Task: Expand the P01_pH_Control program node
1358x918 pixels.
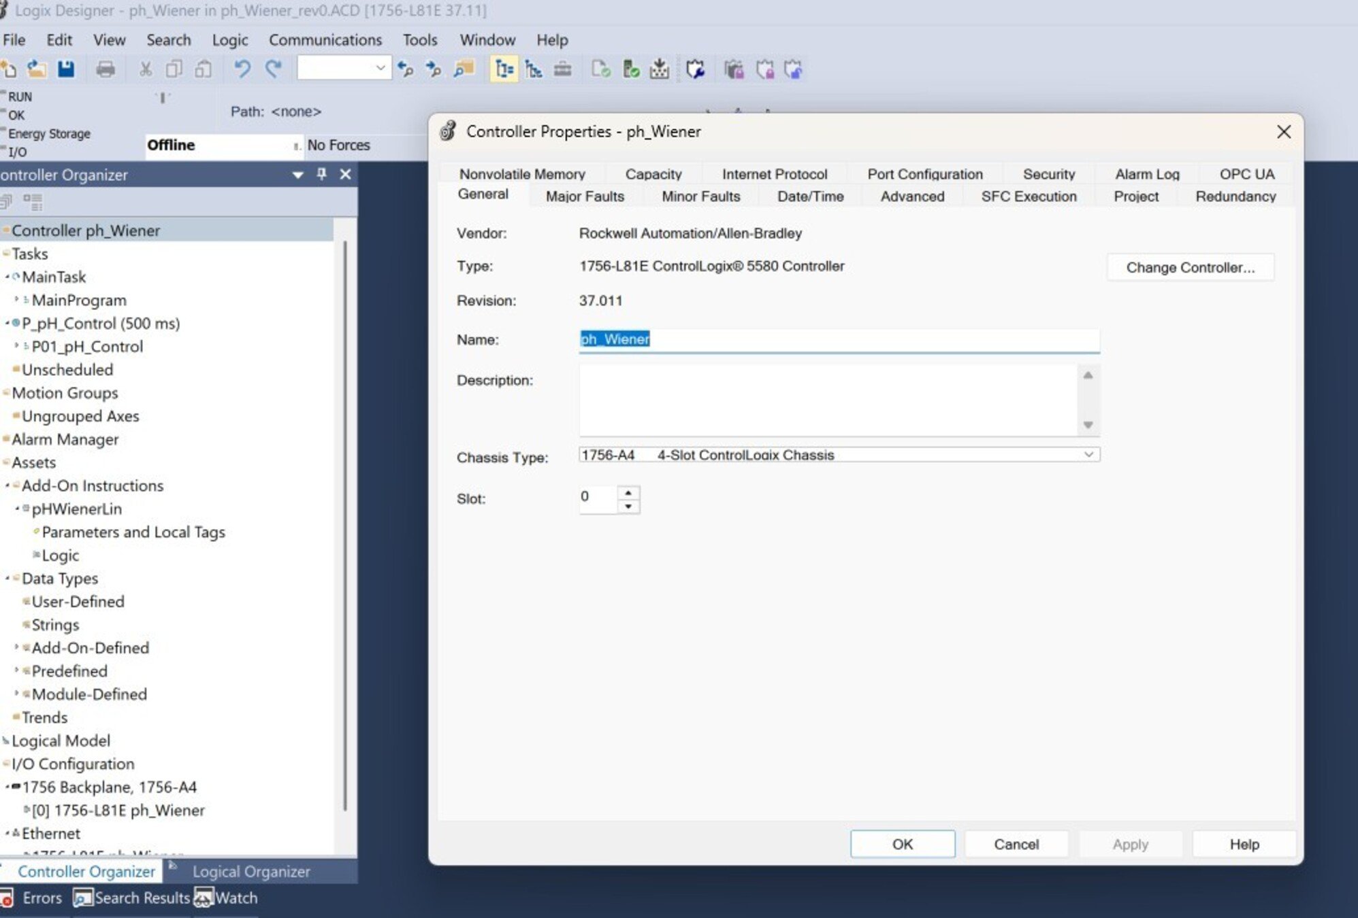Action: click(x=17, y=346)
